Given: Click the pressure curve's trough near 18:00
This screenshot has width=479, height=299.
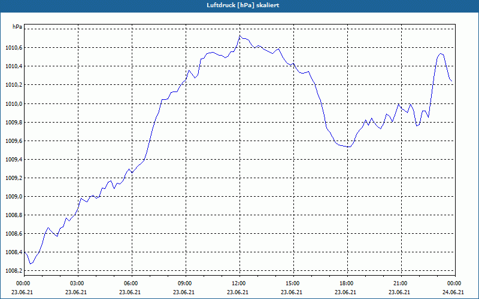Looking at the screenshot, I should coord(349,147).
